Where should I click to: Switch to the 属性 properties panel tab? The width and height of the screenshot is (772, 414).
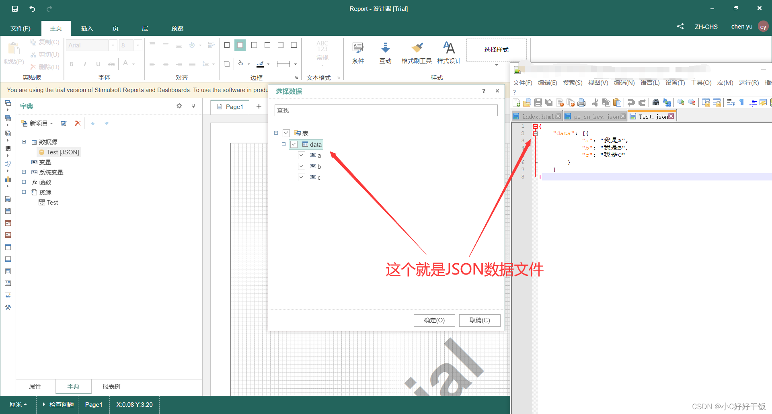pos(35,386)
